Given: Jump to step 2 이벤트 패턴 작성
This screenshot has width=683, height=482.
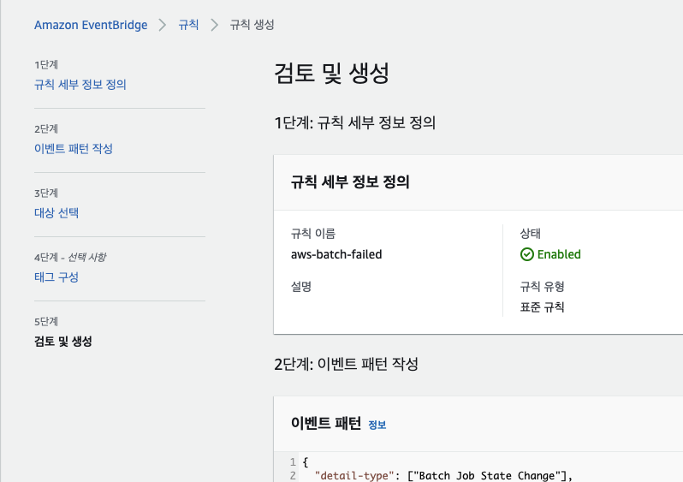Looking at the screenshot, I should coord(73,148).
